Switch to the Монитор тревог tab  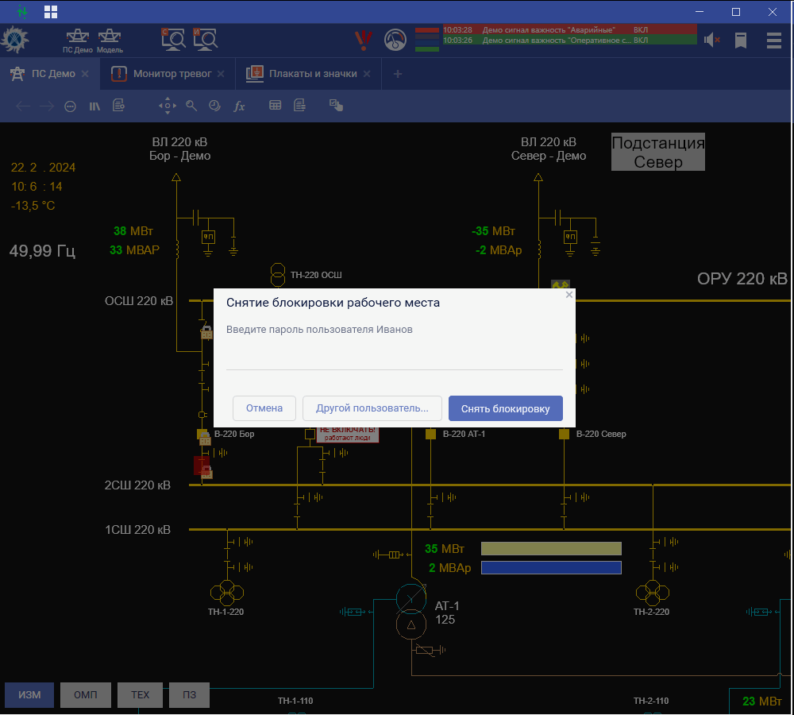(171, 74)
